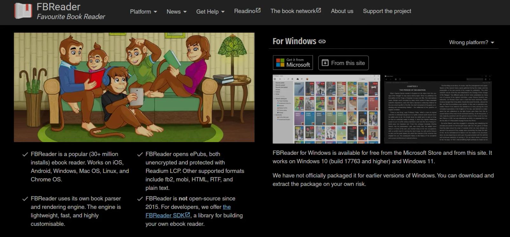510x237 pixels.
Task: Click Get it from Microsoft badge
Action: coord(293,62)
